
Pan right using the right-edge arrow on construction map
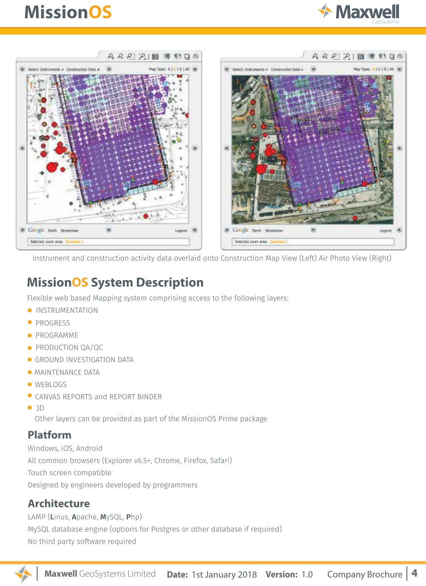[x=195, y=148]
